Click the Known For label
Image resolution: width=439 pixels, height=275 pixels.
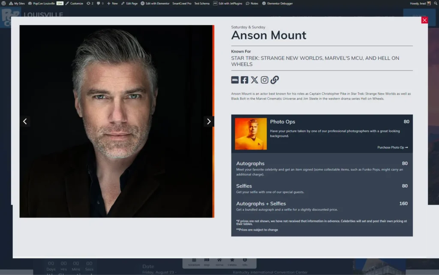[x=241, y=51]
